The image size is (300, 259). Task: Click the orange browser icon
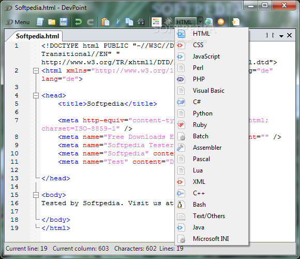pos(220,22)
